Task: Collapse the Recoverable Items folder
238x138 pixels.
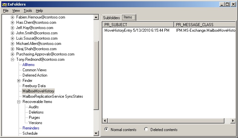Action: (19, 102)
